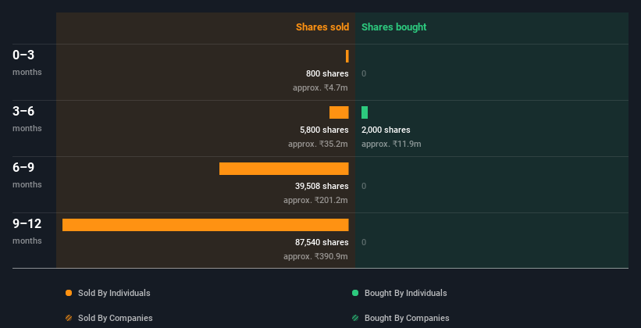Click the orange Sold By Individuals legend dot
Image resolution: width=641 pixels, height=328 pixels.
click(69, 293)
